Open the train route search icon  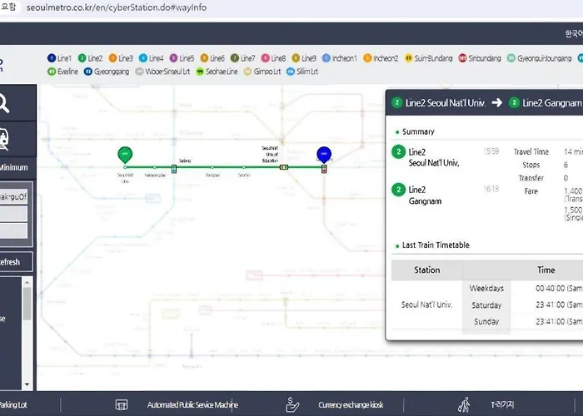tap(3, 139)
